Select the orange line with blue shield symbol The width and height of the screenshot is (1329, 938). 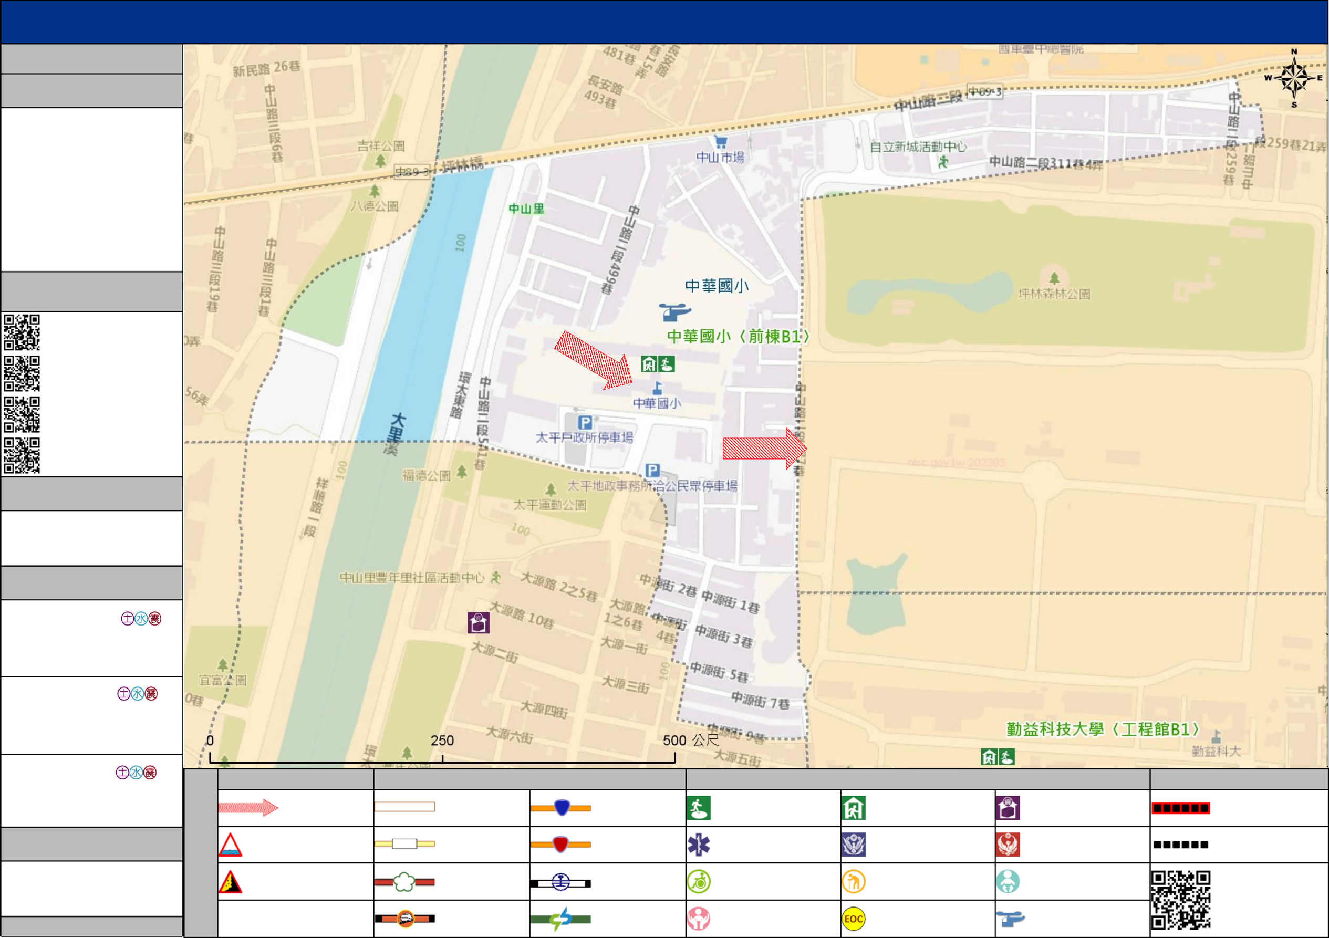click(560, 808)
